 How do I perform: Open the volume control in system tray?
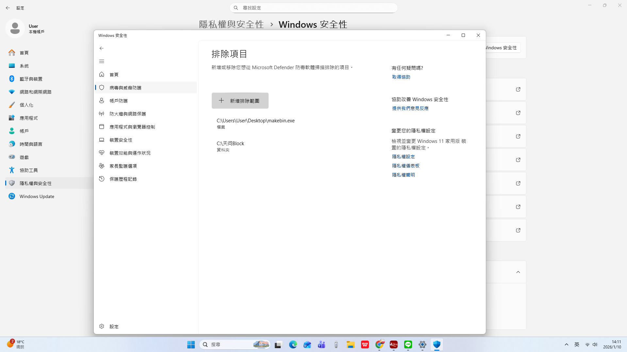pyautogui.click(x=595, y=344)
